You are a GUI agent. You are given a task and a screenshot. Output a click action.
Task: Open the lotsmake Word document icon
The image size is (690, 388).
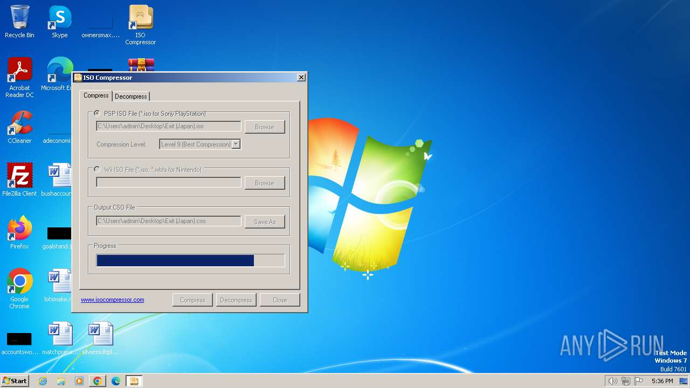58,286
